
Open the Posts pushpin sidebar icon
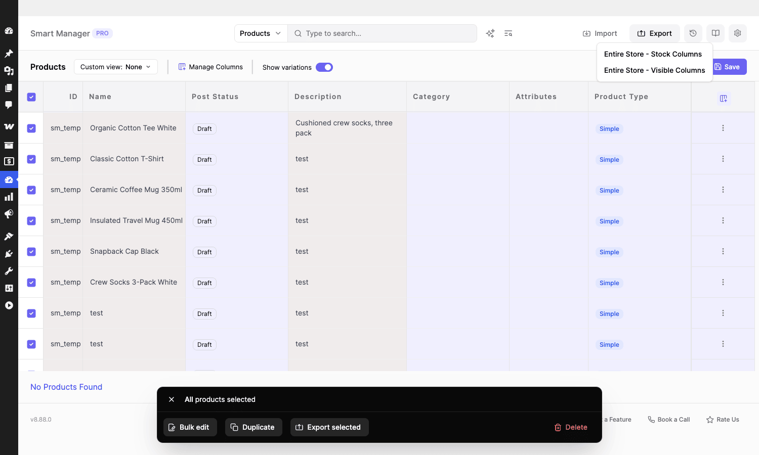pyautogui.click(x=9, y=53)
